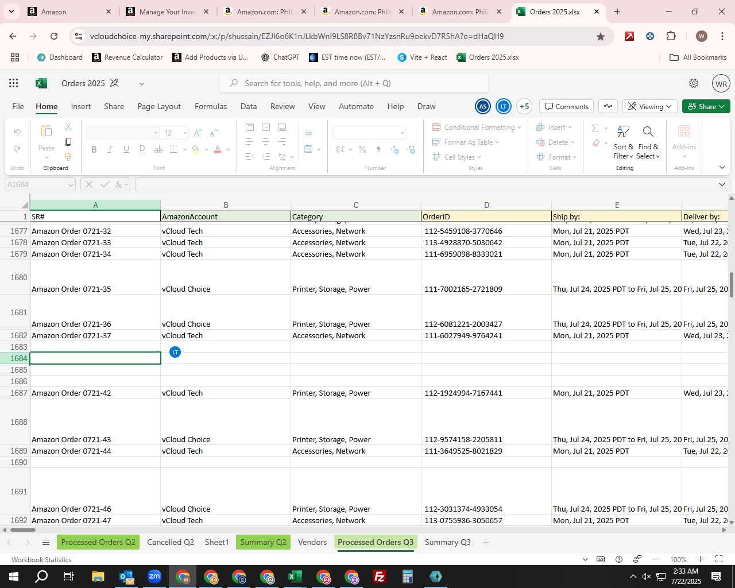735x588 pixels.
Task: Click Workbook Statistics in status bar
Action: point(41,559)
